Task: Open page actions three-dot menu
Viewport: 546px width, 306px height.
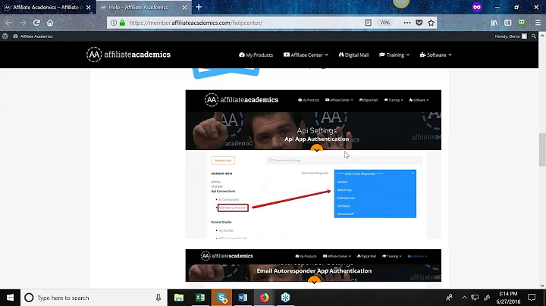Action: (406, 23)
